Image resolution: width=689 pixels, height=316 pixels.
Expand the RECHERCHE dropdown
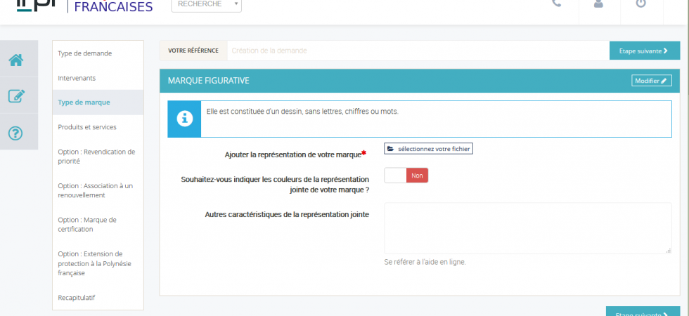pyautogui.click(x=206, y=5)
